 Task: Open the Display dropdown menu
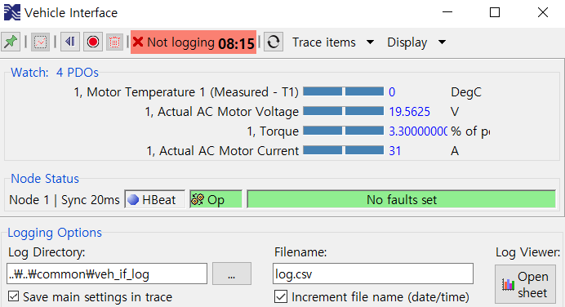[x=416, y=42]
